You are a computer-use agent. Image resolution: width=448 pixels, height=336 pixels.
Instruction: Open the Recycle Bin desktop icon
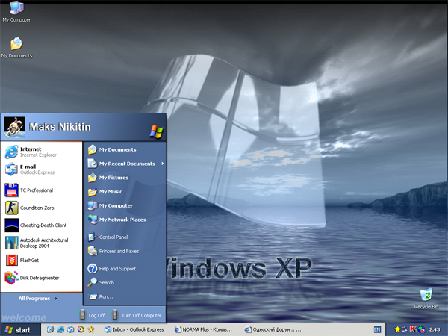pos(426,299)
